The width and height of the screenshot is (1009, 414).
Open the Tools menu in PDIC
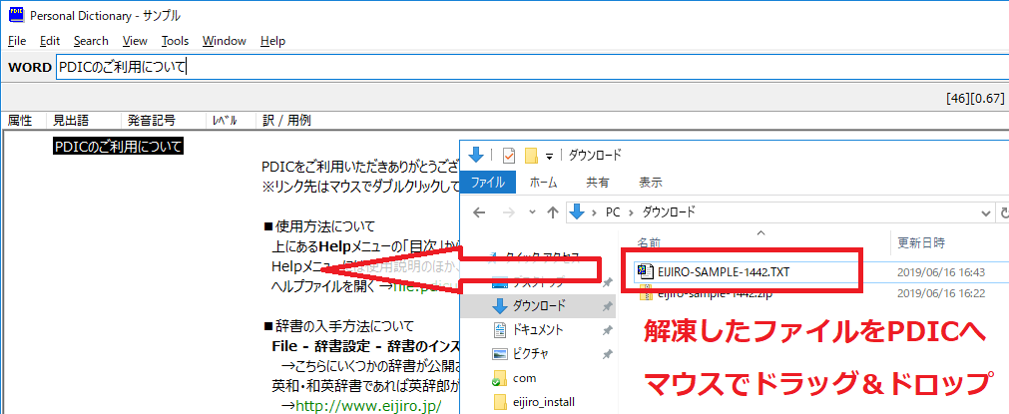point(175,41)
